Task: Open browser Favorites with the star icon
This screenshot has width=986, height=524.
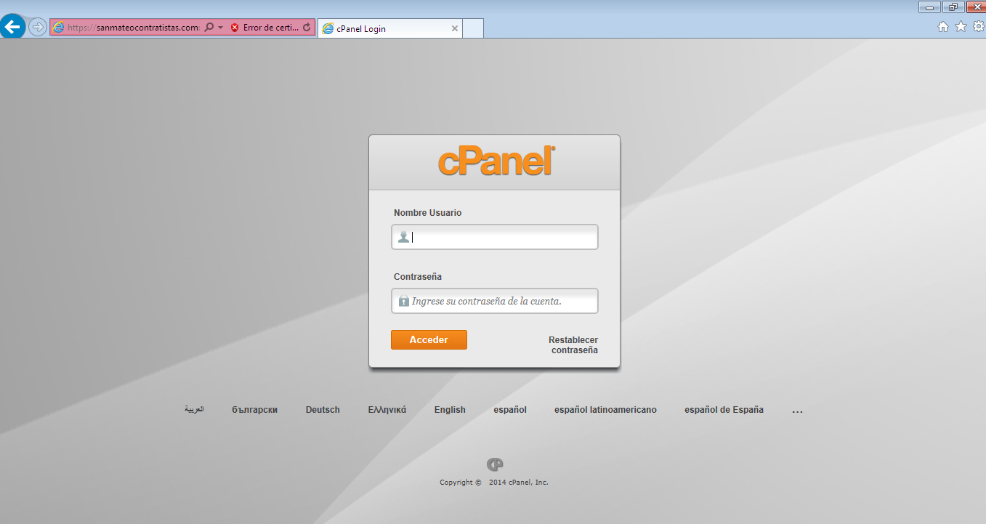Action: (961, 26)
